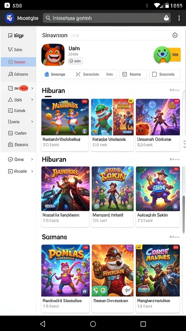Expand the Finnatls sidebar item arrow

click(32, 171)
